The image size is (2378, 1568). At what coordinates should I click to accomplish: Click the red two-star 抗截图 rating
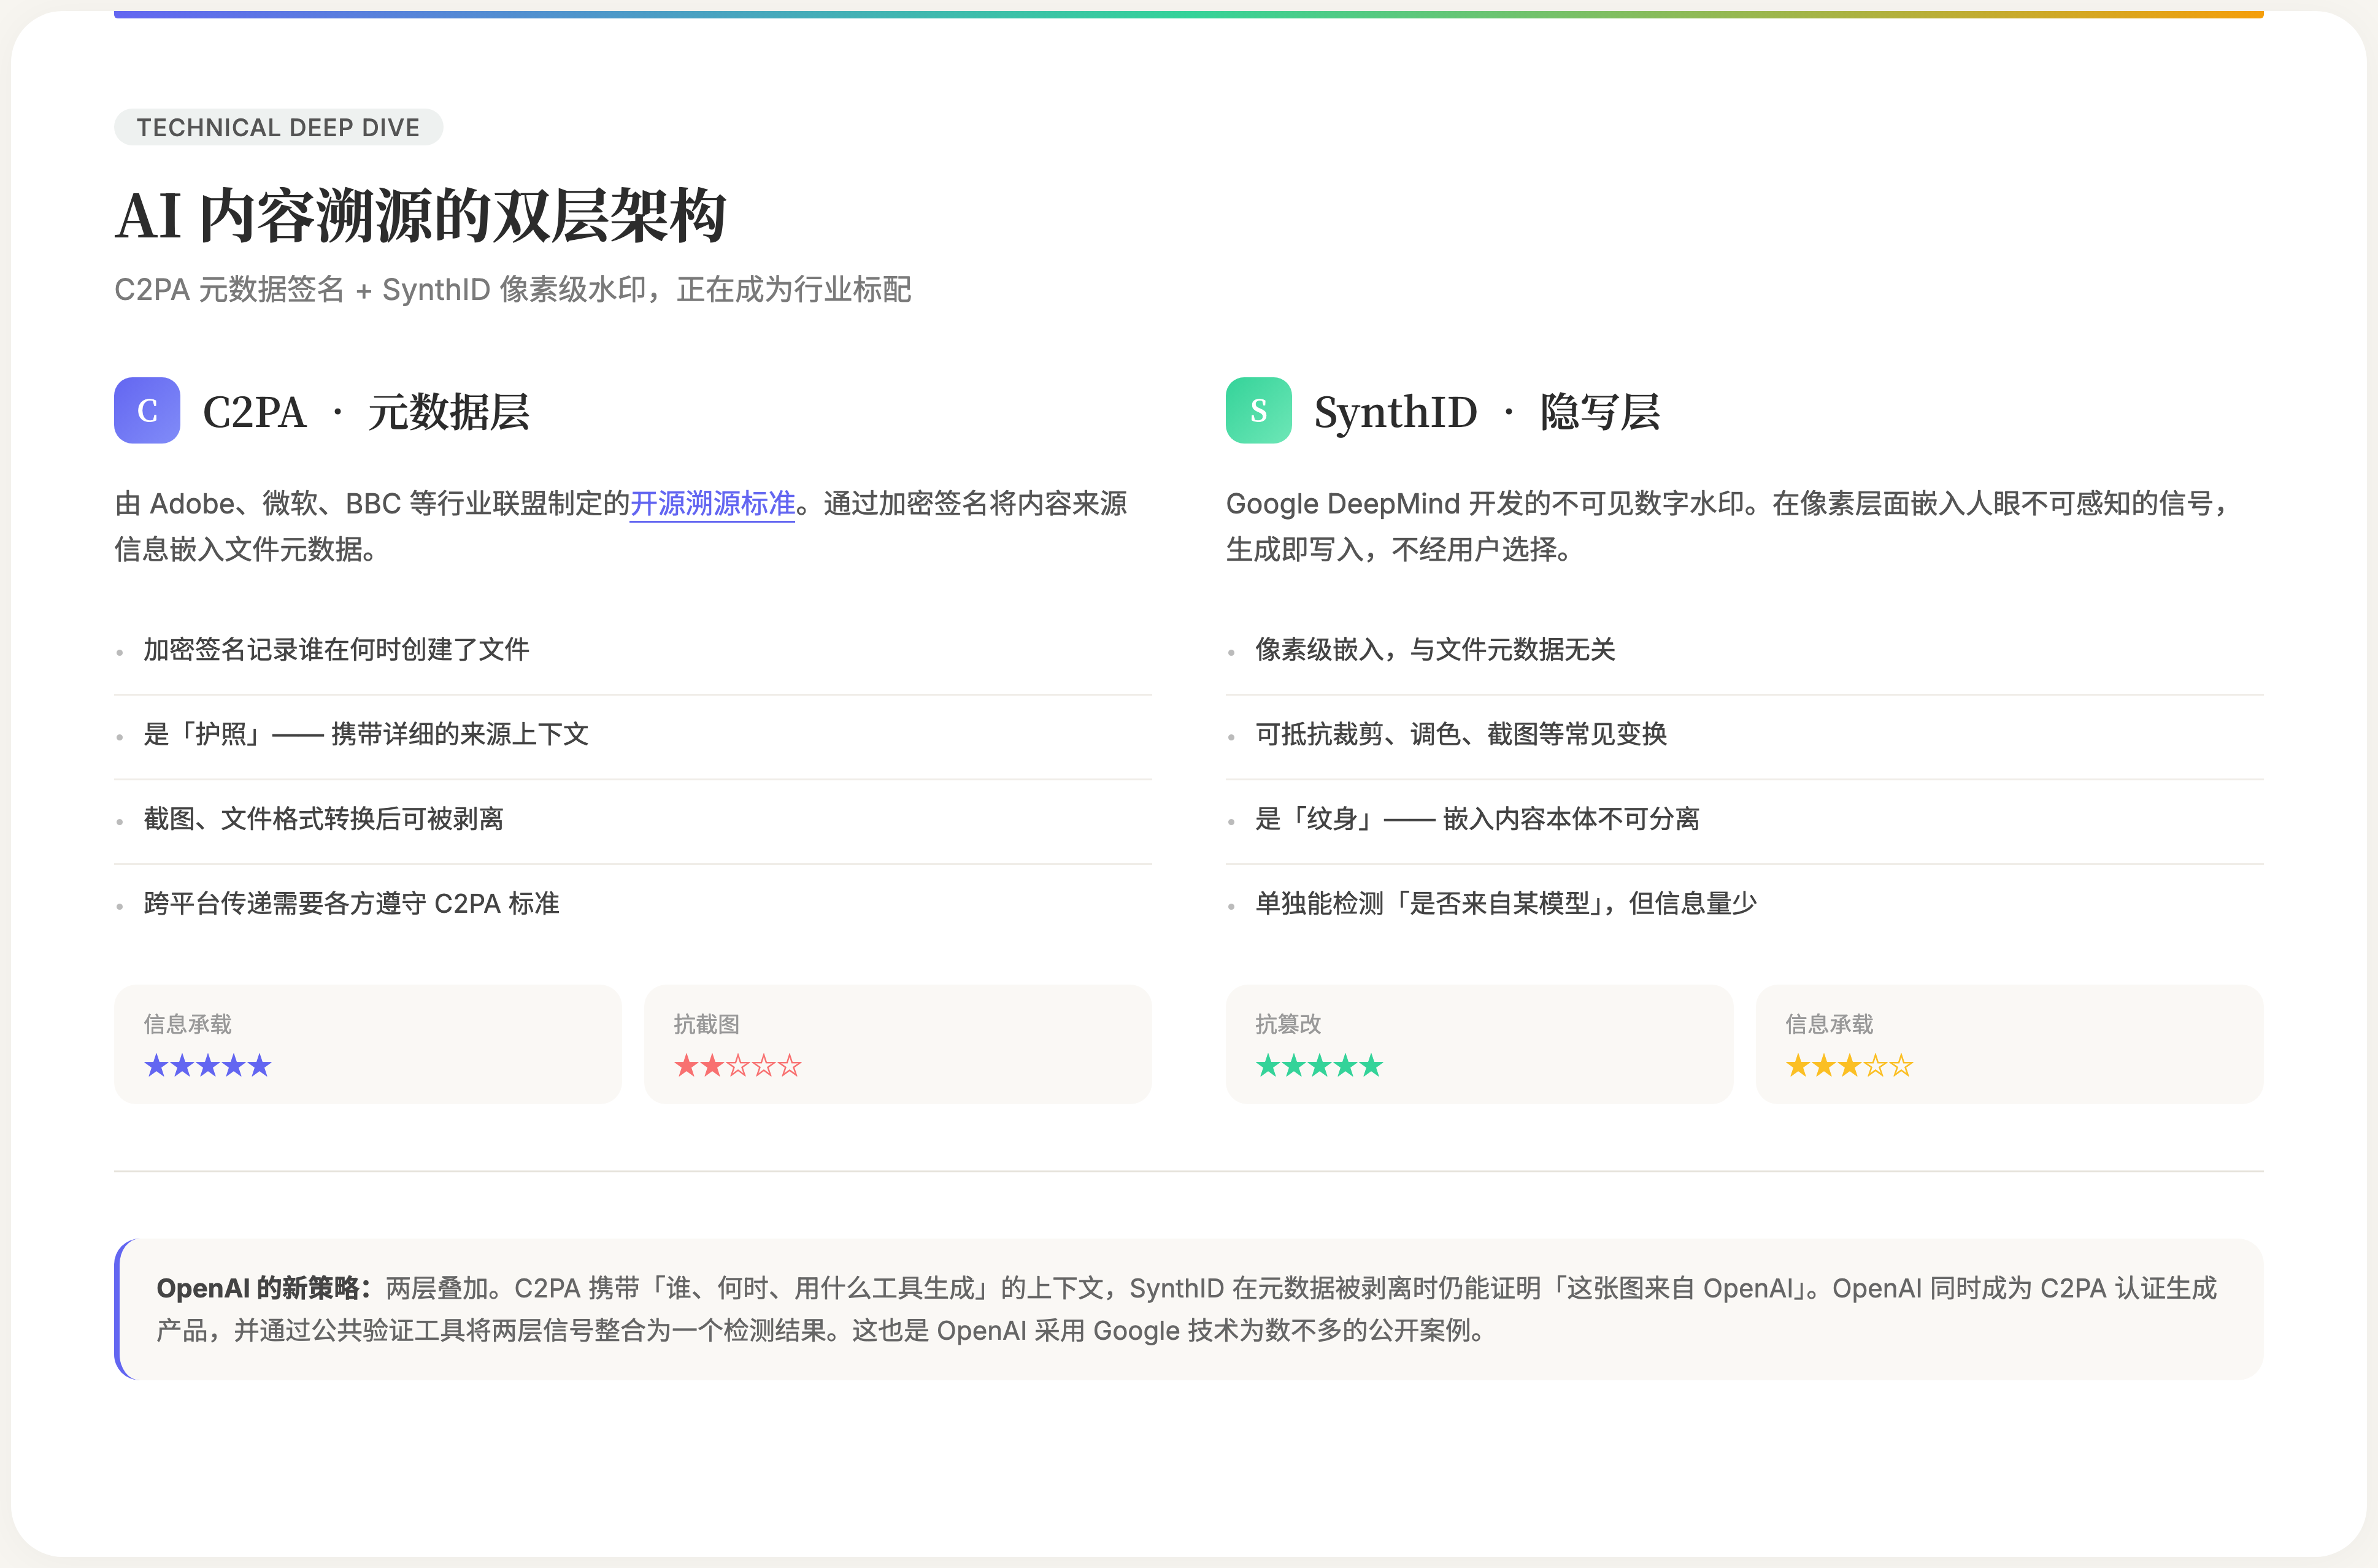(x=738, y=1066)
